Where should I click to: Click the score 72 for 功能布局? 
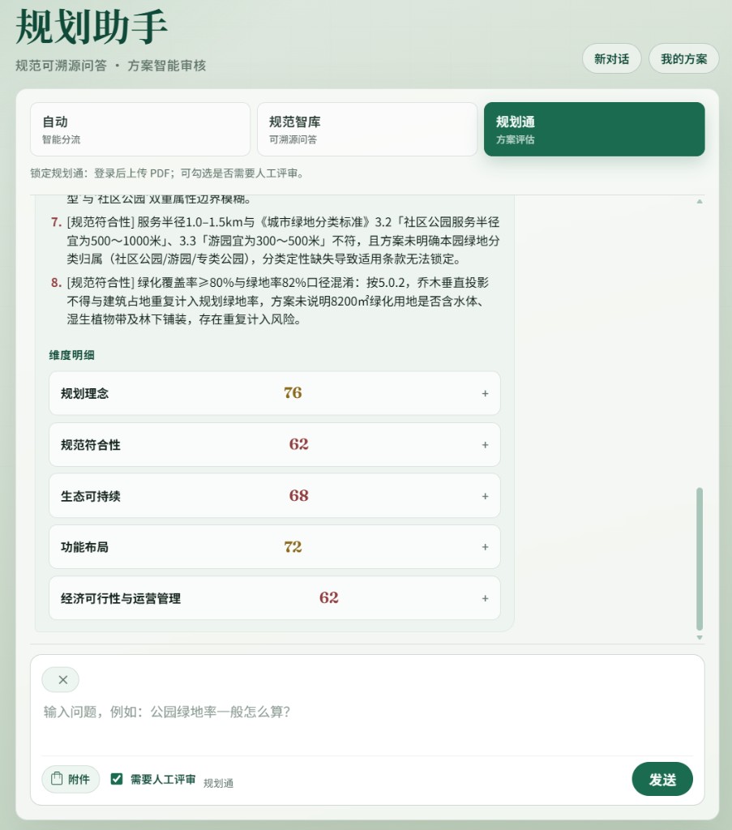point(293,547)
